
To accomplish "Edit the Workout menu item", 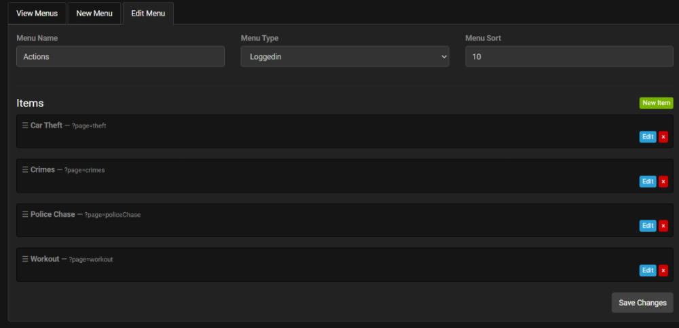I will click(x=648, y=270).
